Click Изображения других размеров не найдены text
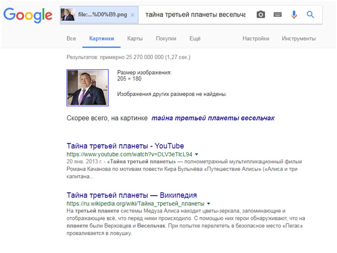This screenshot has width=337, height=253. coord(172,94)
